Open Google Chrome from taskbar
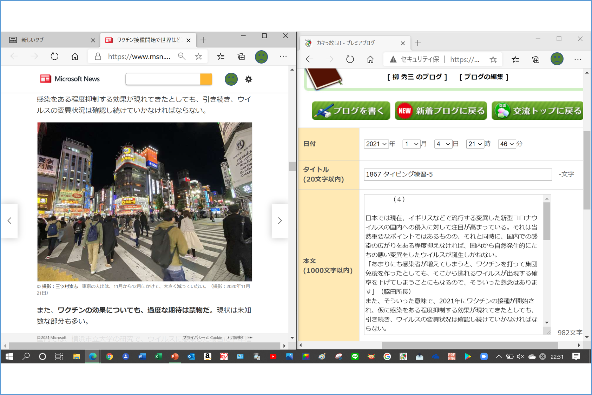Image resolution: width=592 pixels, height=395 pixels. tap(110, 357)
